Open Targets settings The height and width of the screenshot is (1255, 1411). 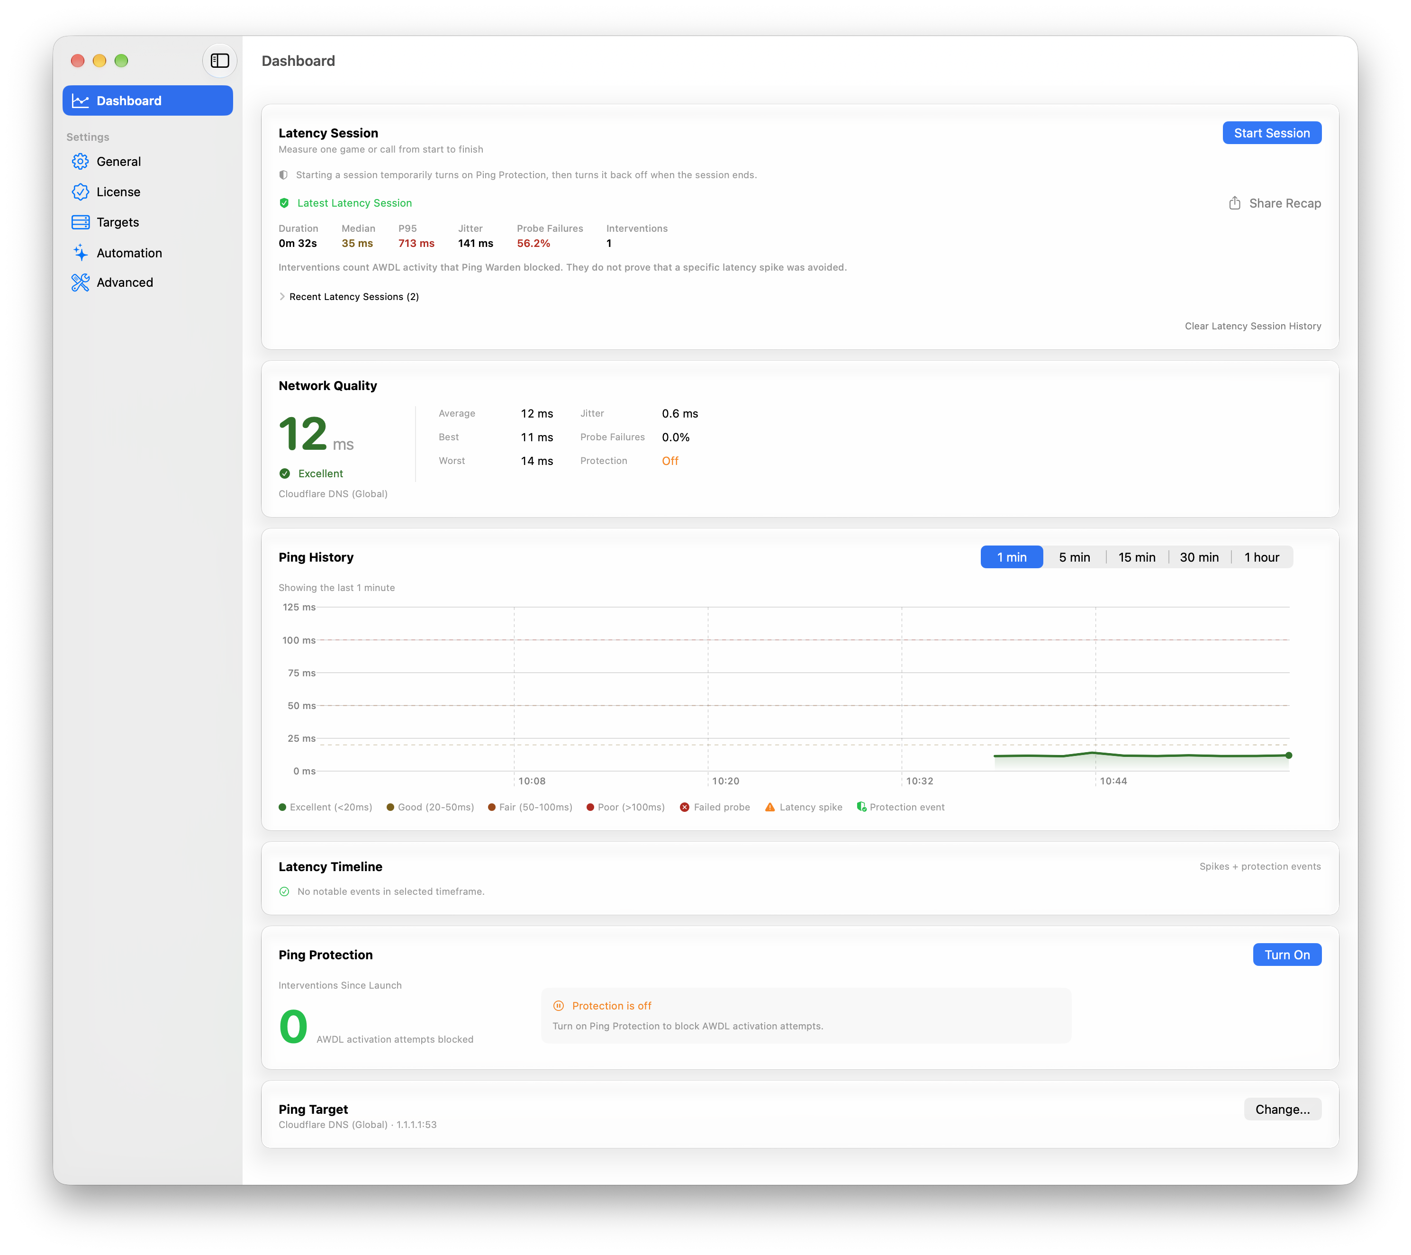click(148, 222)
